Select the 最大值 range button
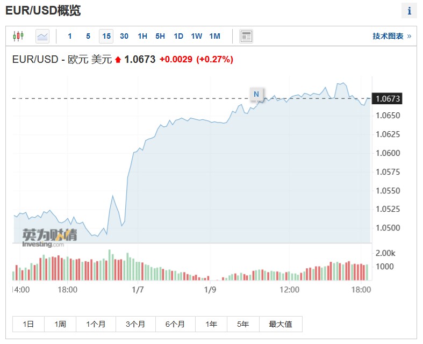 281,324
